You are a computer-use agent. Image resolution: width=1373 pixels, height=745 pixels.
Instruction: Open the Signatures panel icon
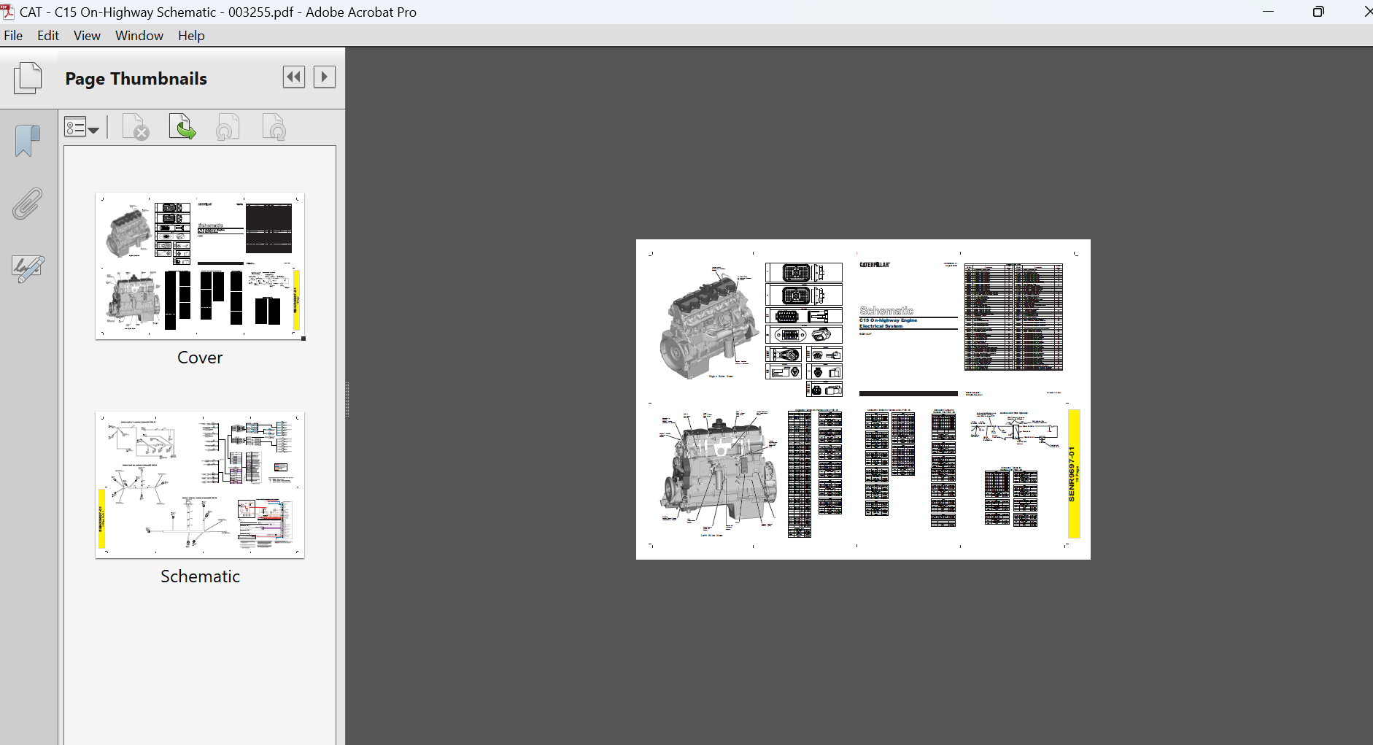28,268
